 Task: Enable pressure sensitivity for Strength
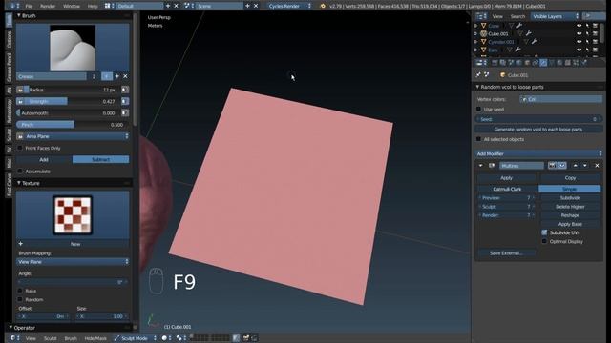point(125,101)
